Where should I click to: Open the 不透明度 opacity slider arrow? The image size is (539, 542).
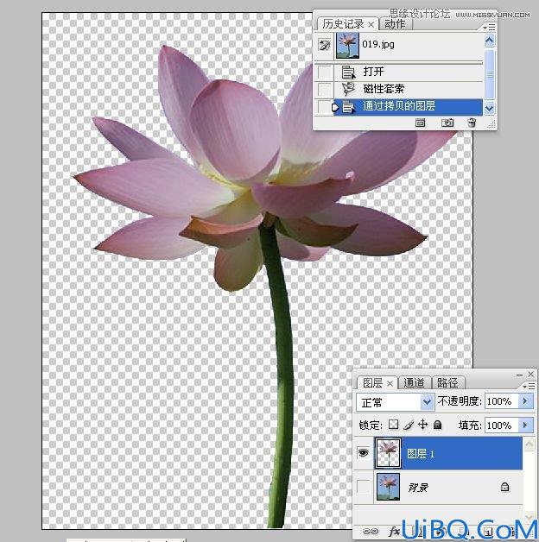point(525,401)
